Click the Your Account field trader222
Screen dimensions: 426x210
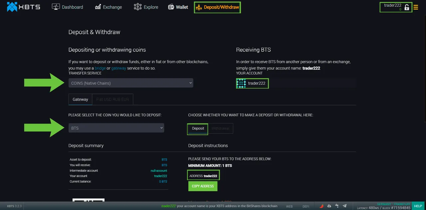[257, 83]
